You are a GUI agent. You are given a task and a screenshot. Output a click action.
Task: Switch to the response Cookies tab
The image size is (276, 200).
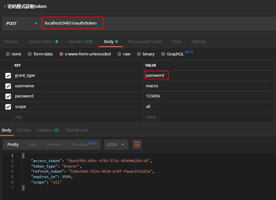click(x=24, y=130)
